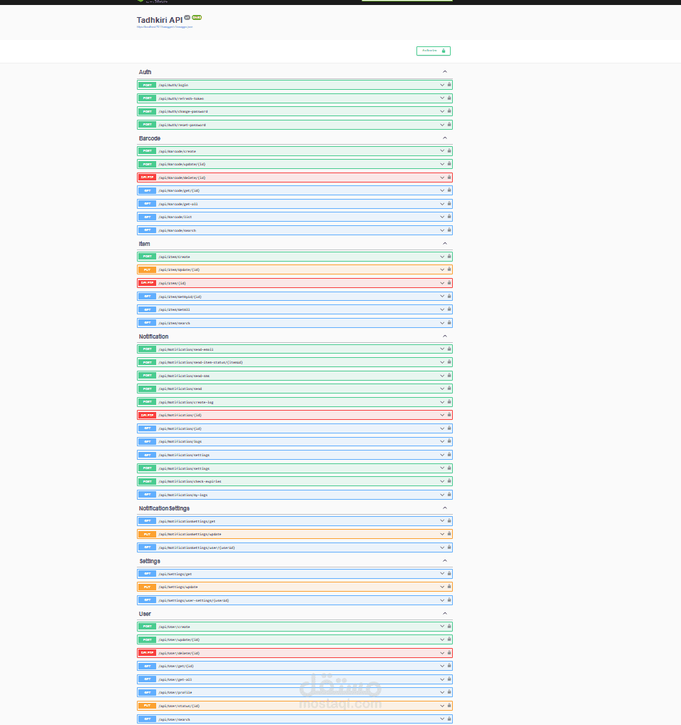The height and width of the screenshot is (725, 681).
Task: Click lock icon on /api/Notification/check-expiries row
Action: (449, 481)
